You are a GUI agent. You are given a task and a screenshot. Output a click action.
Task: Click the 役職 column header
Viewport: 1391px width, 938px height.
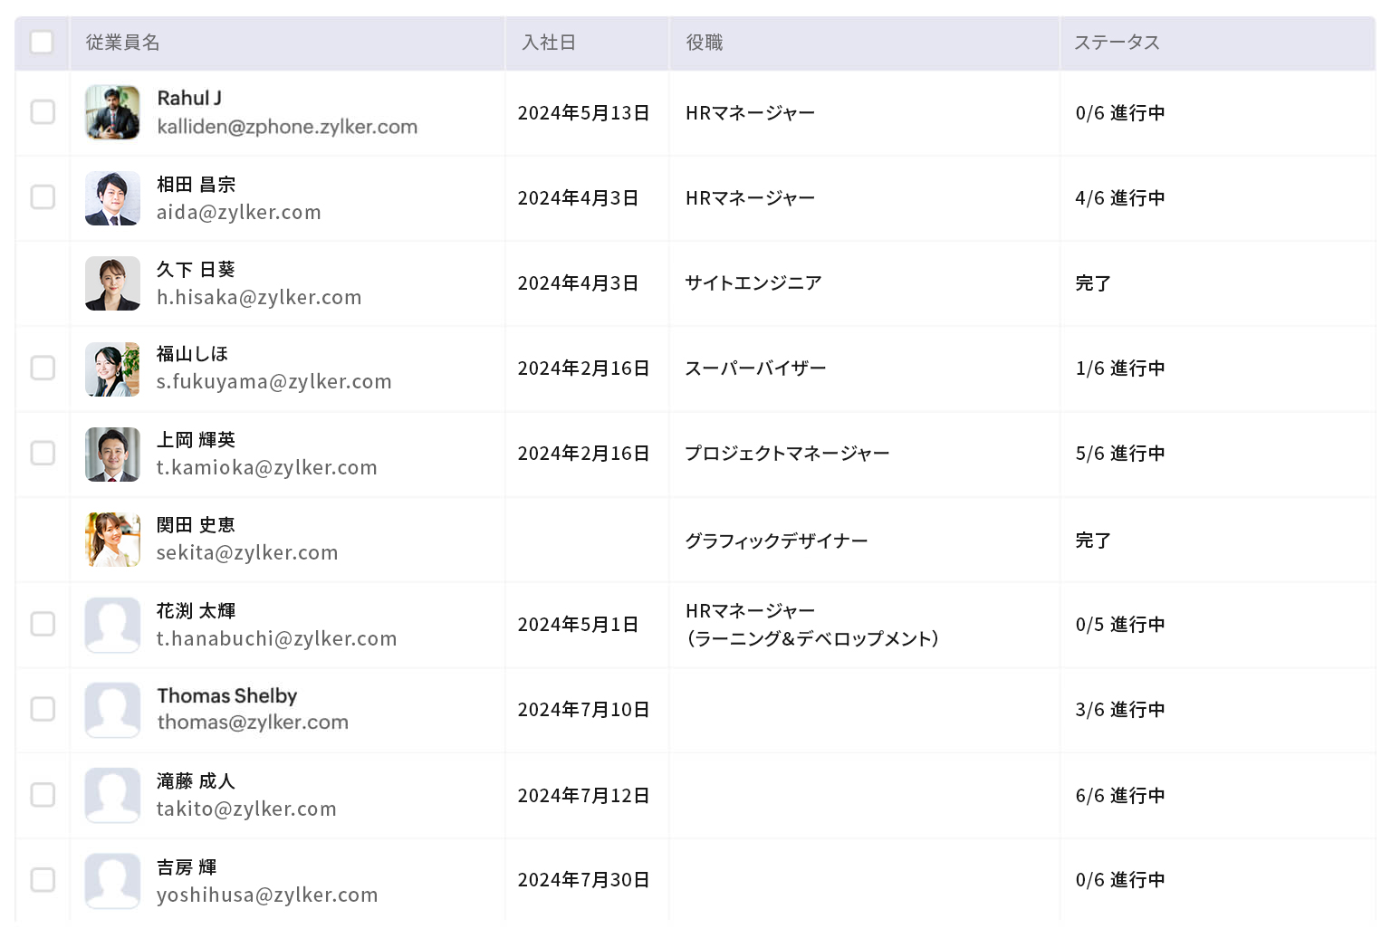[x=705, y=43]
